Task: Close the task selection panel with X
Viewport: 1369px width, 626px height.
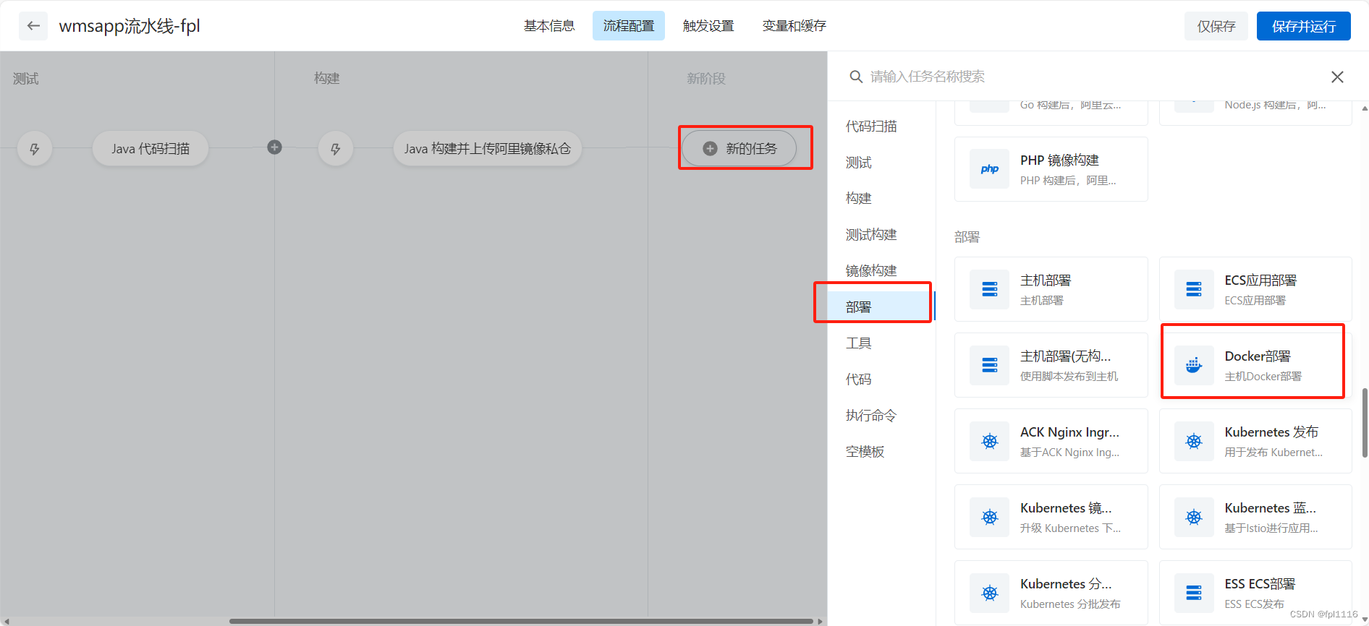Action: click(1337, 77)
